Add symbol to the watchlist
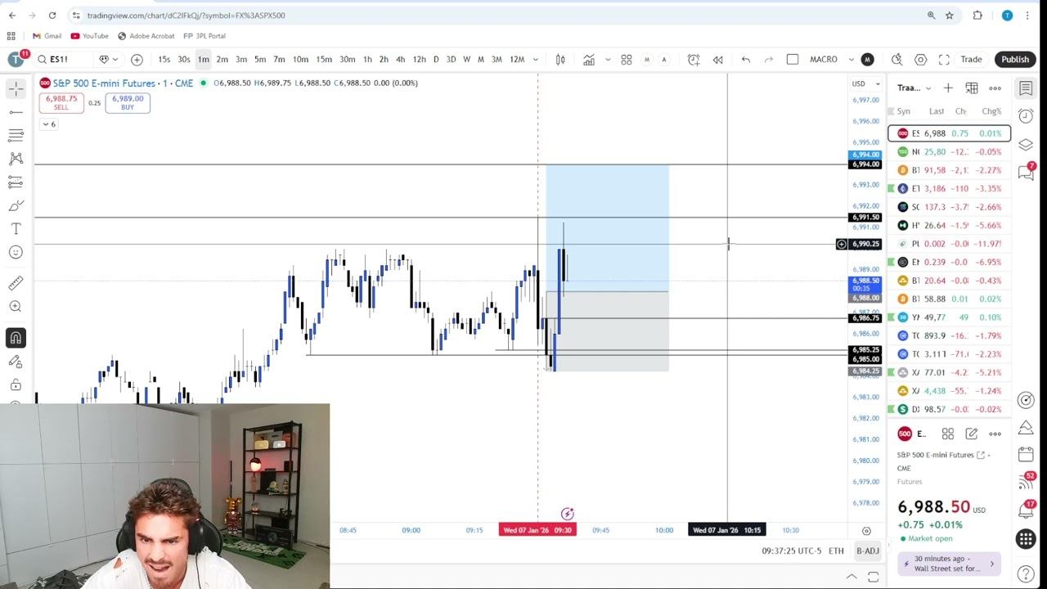Image resolution: width=1047 pixels, height=589 pixels. click(948, 88)
